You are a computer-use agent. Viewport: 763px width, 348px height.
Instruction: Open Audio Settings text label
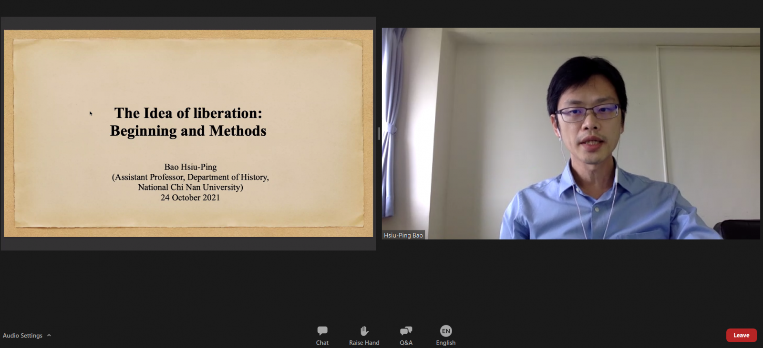[x=22, y=336]
